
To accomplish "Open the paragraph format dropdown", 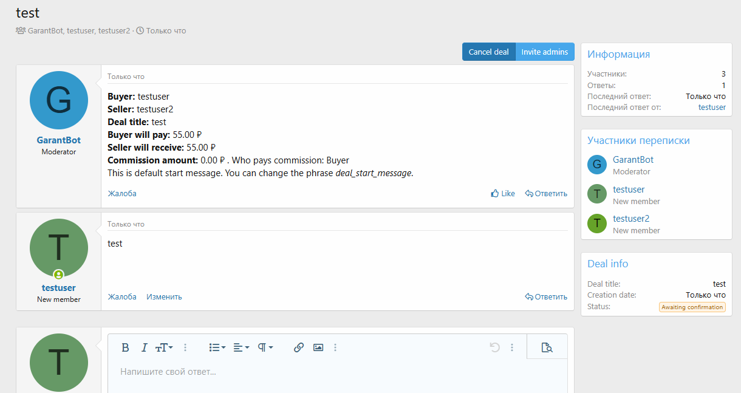I will (265, 347).
